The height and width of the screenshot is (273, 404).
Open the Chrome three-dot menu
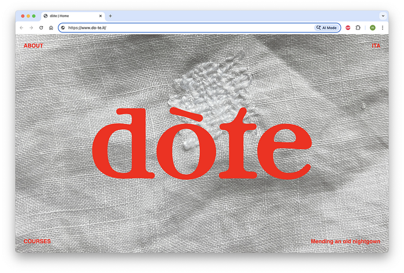[x=382, y=28]
